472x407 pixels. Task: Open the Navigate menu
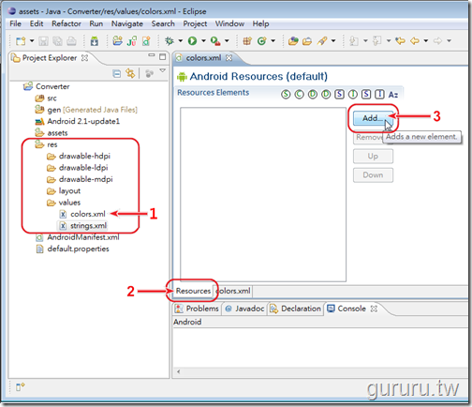click(x=127, y=23)
